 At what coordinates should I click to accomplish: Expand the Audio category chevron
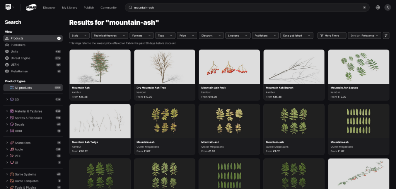coord(7,149)
